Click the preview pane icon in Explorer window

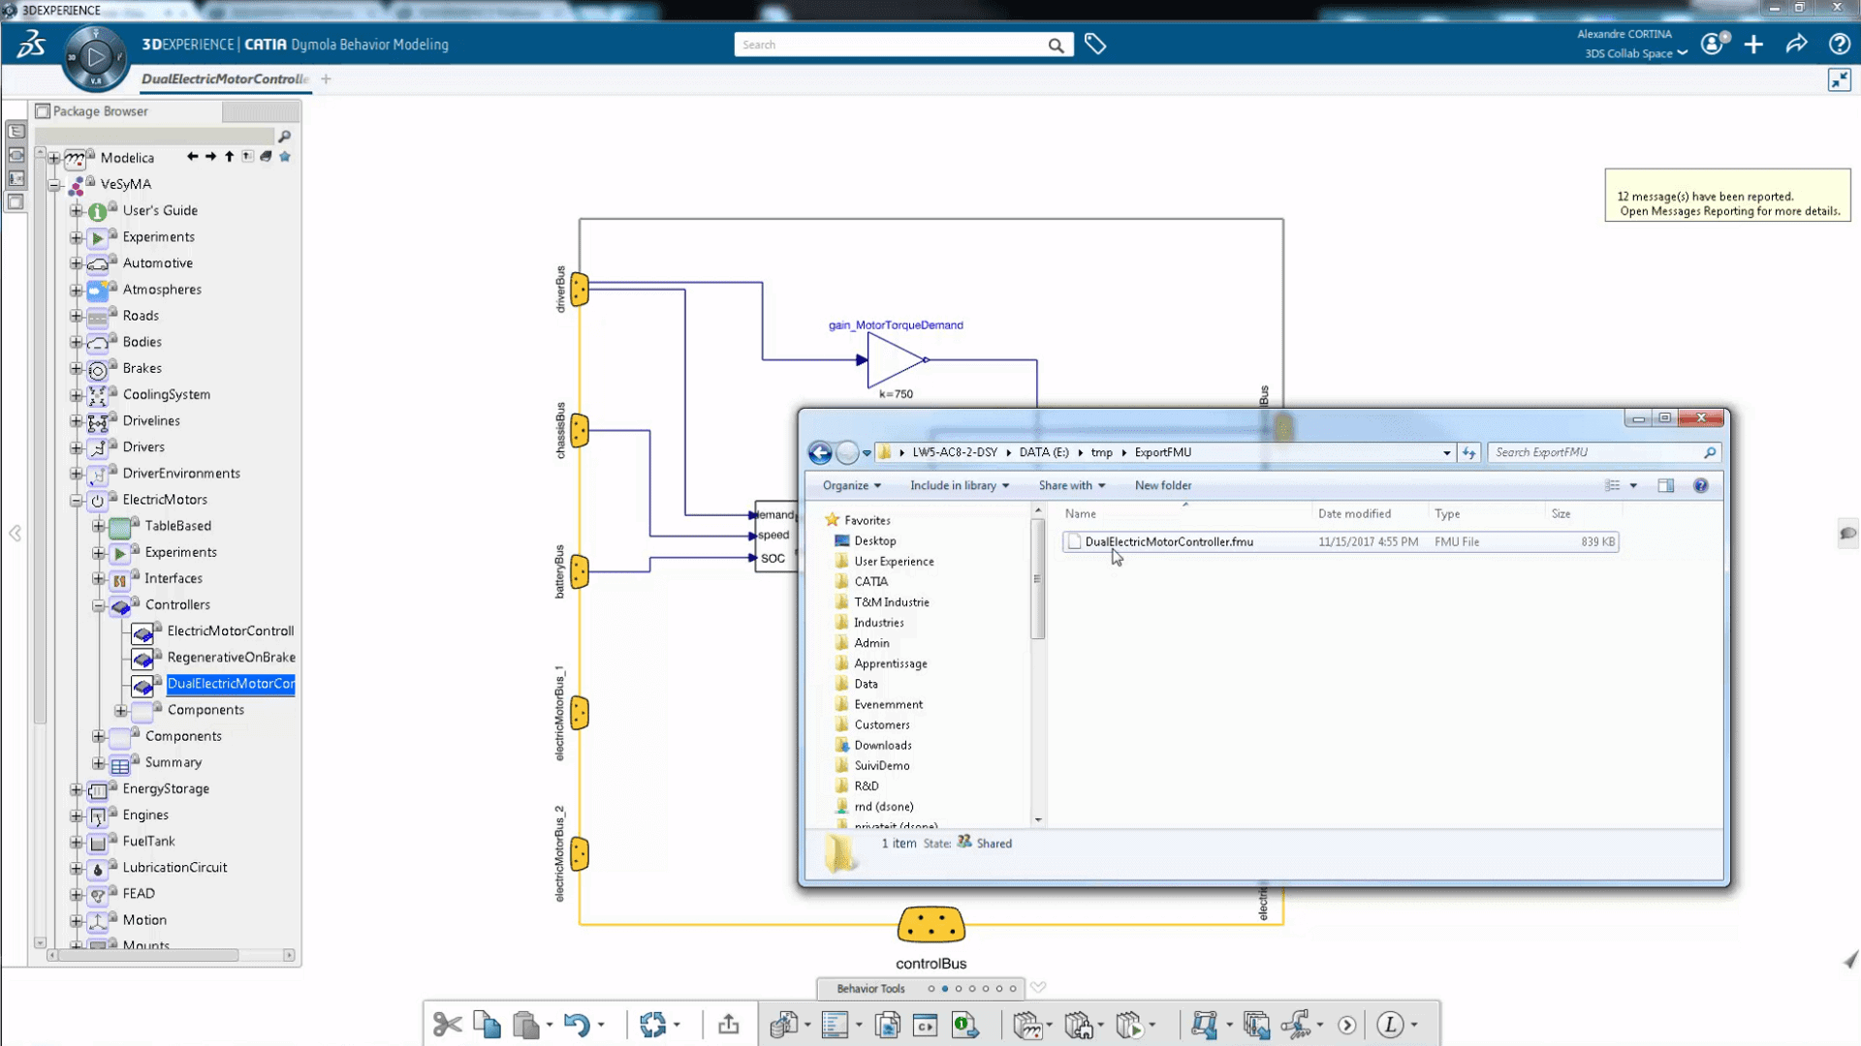tap(1665, 485)
